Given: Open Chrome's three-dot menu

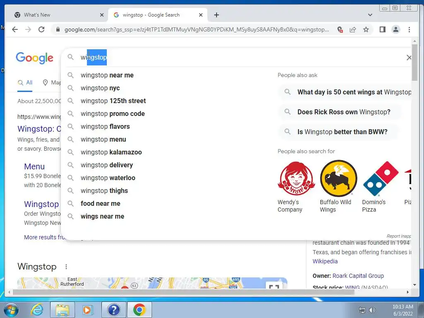Looking at the screenshot, I should pyautogui.click(x=409, y=29).
